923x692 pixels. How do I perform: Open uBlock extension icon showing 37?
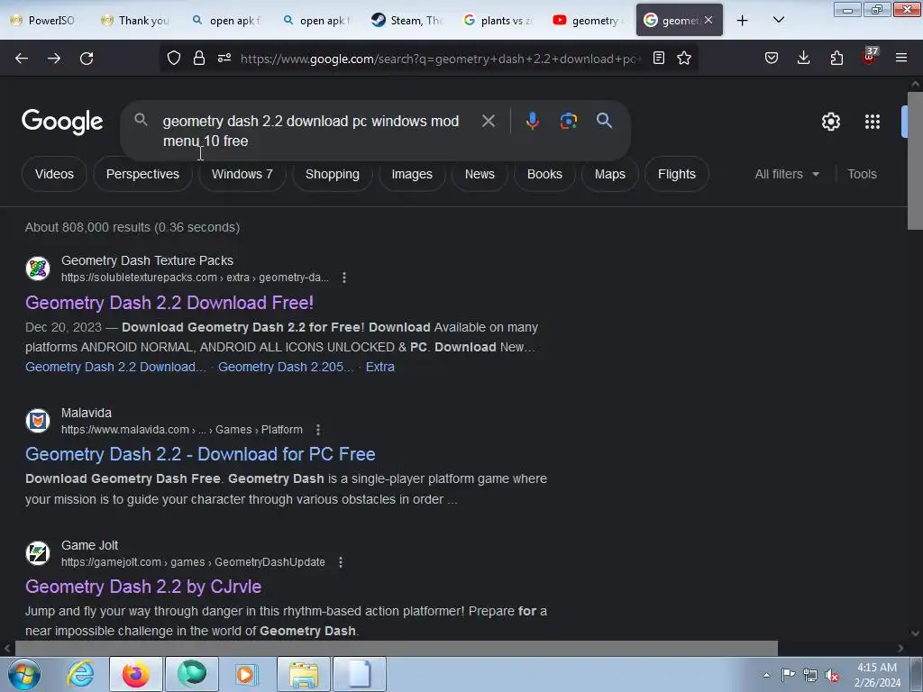click(869, 57)
